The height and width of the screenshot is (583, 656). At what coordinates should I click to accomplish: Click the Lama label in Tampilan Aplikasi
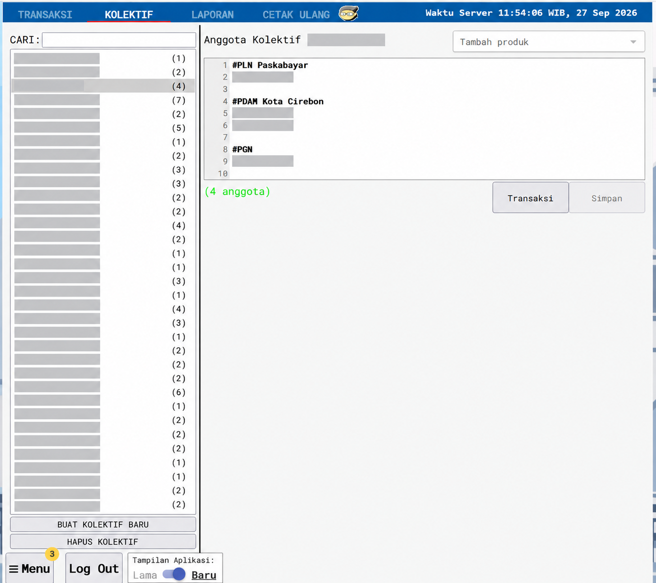coord(145,575)
